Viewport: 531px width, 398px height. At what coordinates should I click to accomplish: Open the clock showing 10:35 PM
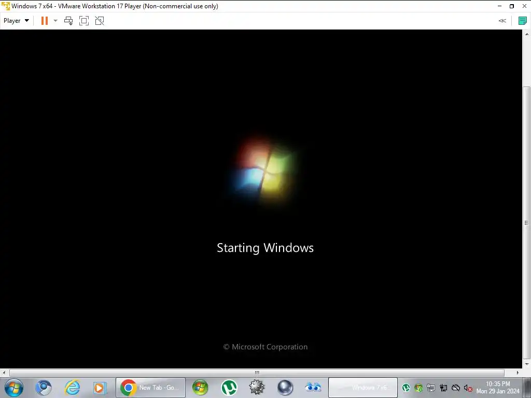(498, 388)
